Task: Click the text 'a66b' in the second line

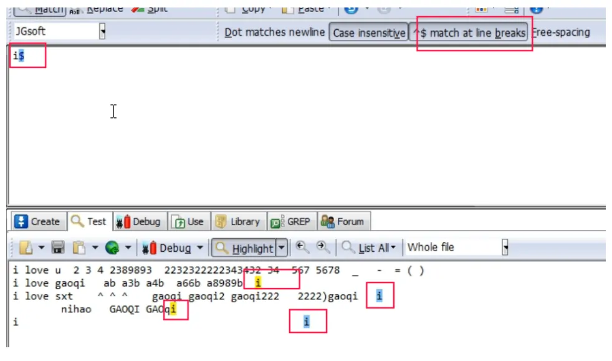Action: pos(188,283)
